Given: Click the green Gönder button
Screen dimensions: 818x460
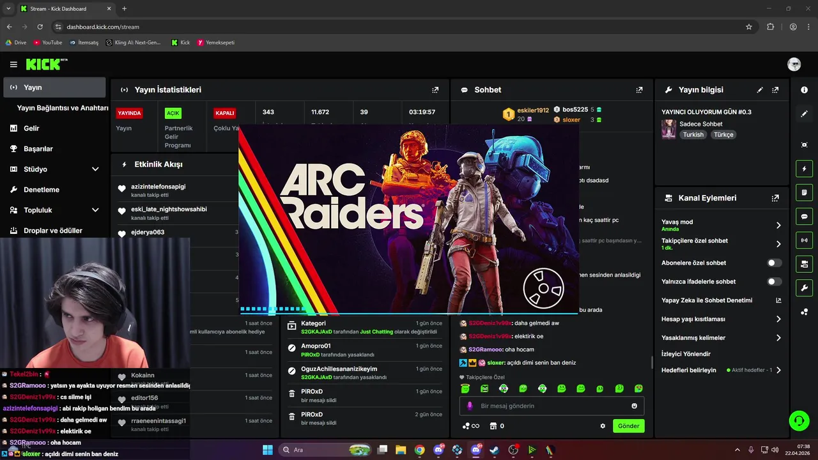Looking at the screenshot, I should click(x=628, y=426).
